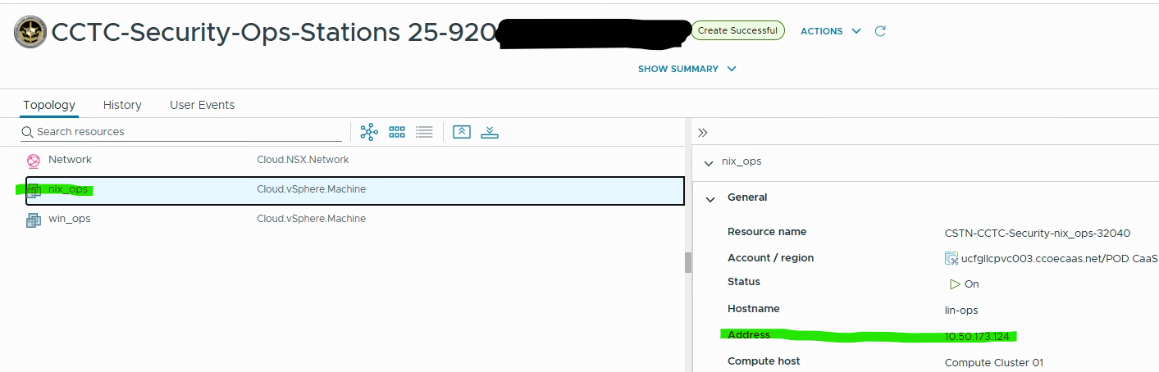The height and width of the screenshot is (372, 1159).
Task: Click Cloud.vSphere.Machine type in win_ops row
Action: click(x=311, y=219)
